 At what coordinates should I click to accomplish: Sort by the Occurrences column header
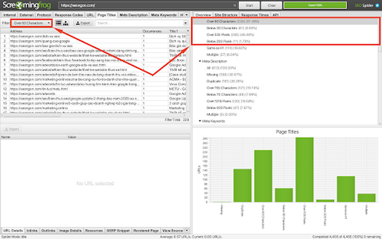155,31
